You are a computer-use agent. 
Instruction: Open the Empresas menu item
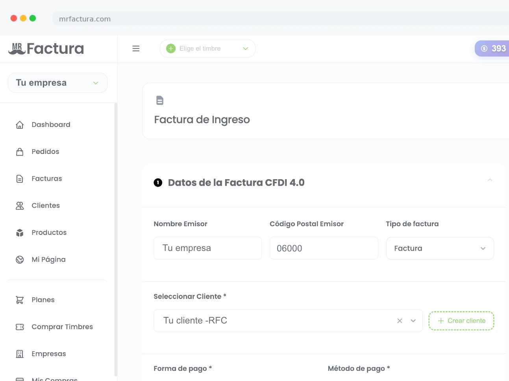[48, 354]
